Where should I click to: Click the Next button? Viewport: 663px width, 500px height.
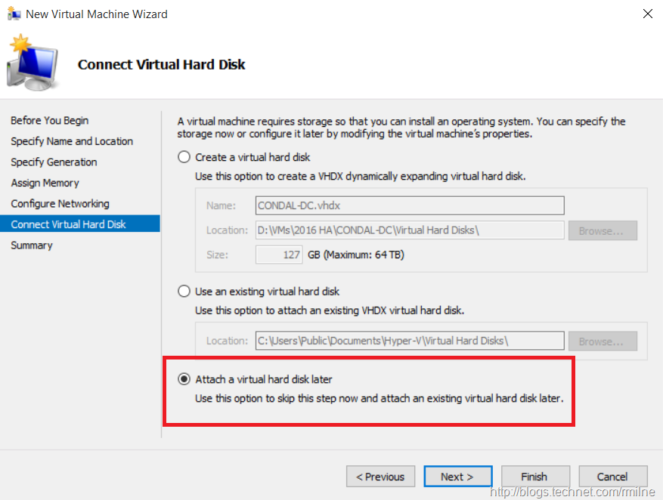click(x=457, y=477)
